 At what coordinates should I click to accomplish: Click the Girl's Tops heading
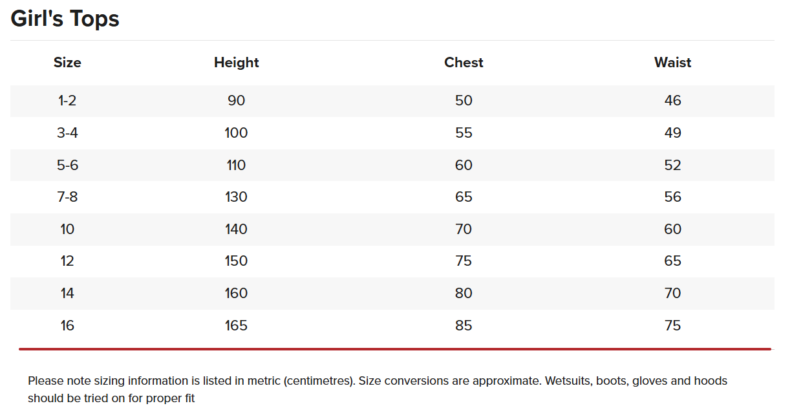65,19
